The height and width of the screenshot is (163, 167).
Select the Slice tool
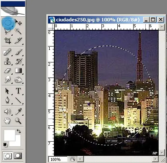pos(18,41)
